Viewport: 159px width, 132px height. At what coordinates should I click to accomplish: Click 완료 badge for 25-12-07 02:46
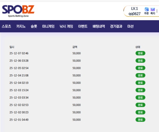(x=140, y=53)
